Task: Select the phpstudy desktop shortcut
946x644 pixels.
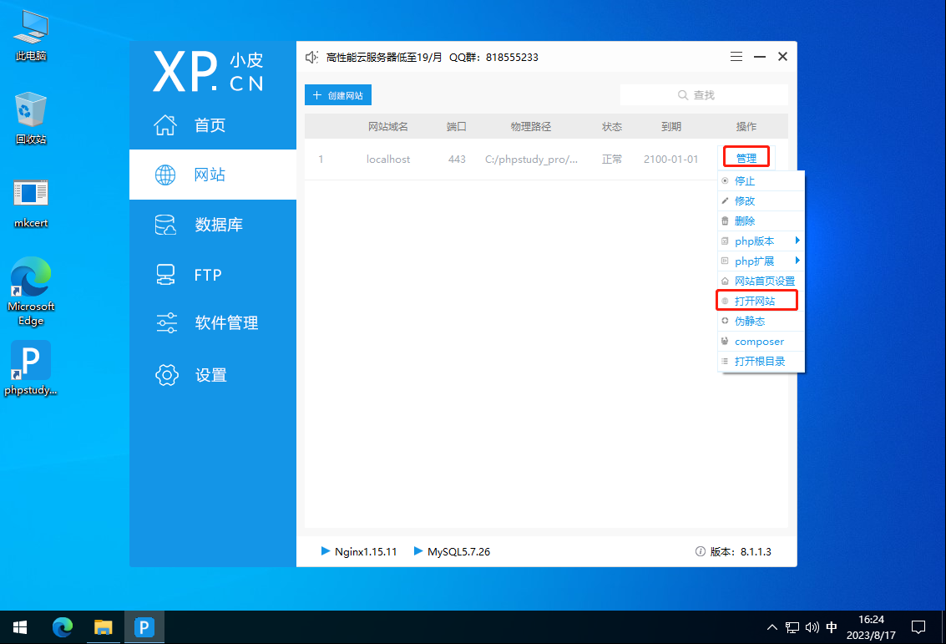Action: [x=31, y=368]
